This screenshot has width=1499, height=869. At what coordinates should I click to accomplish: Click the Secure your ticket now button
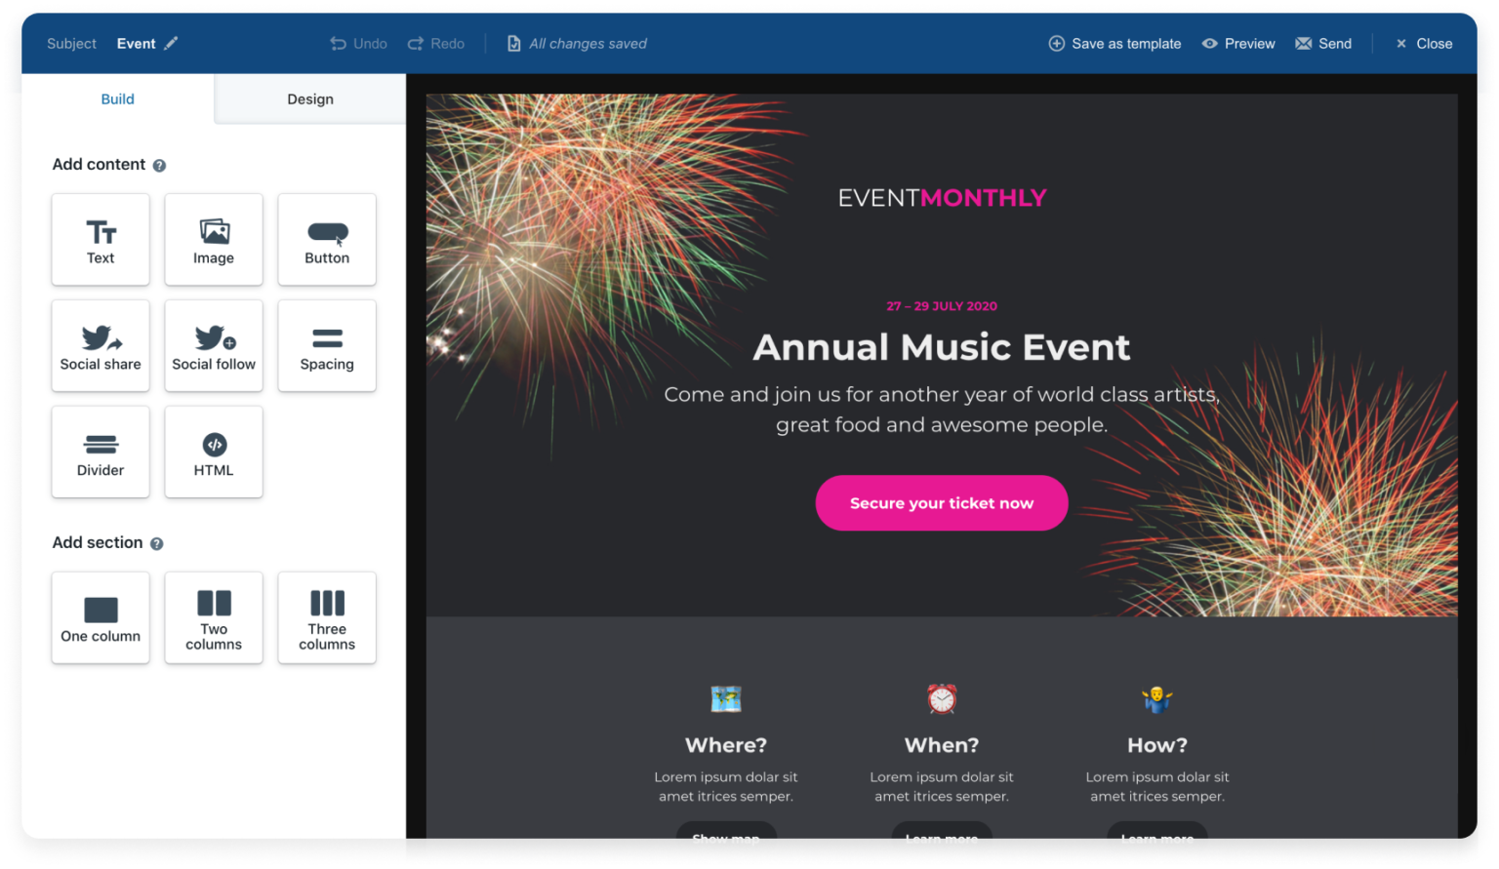tap(941, 502)
